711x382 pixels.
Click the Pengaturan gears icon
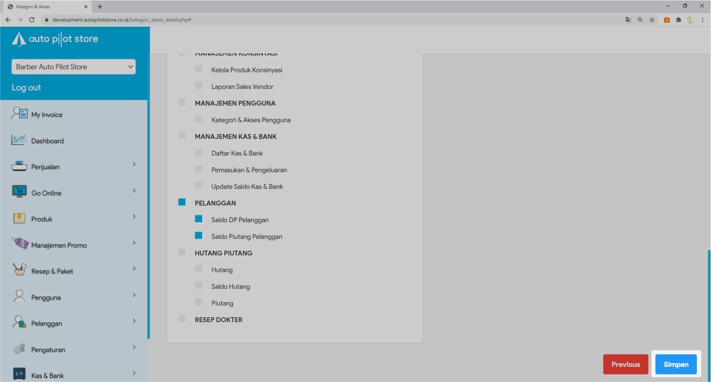click(19, 349)
